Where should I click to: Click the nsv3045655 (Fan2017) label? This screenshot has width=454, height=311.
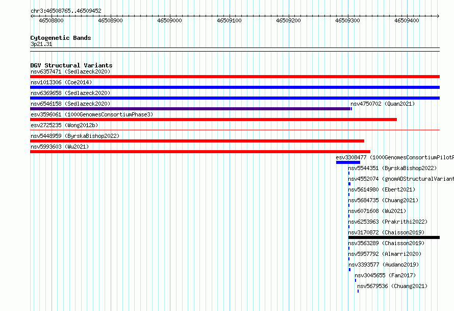[x=385, y=275]
